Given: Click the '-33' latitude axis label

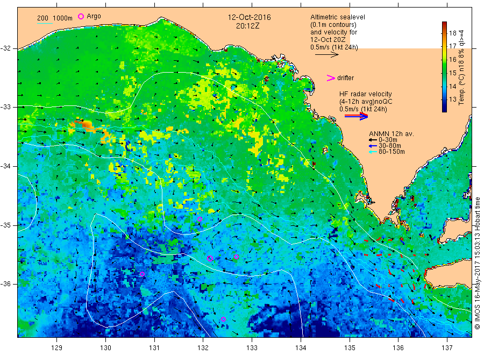Looking at the screenshot, I should (x=6, y=107).
